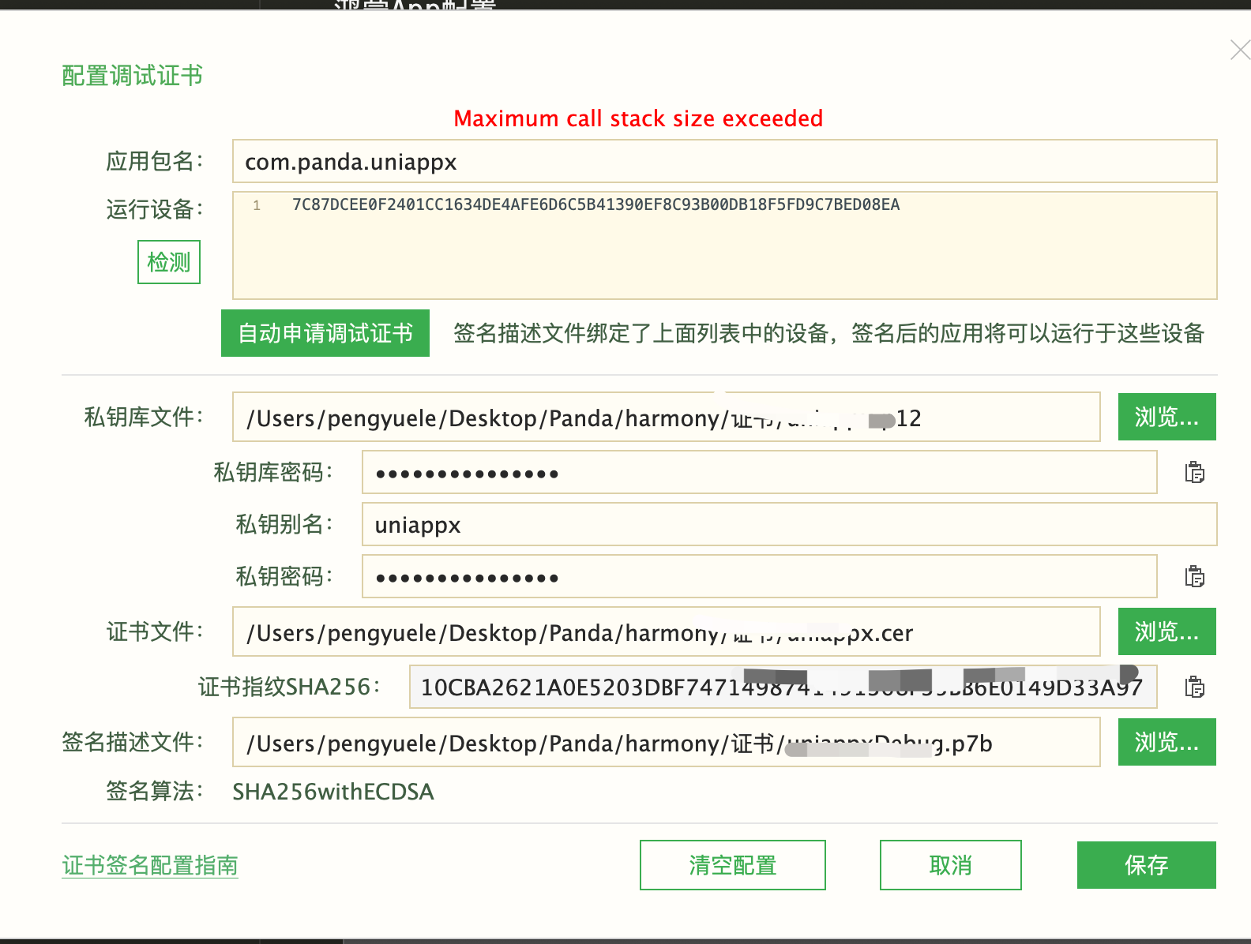1251x944 pixels.
Task: Open the 证书签名配置指南 link
Action: pyautogui.click(x=150, y=866)
